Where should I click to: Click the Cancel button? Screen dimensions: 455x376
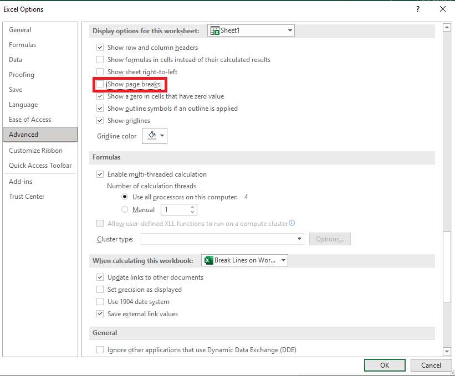pos(431,365)
